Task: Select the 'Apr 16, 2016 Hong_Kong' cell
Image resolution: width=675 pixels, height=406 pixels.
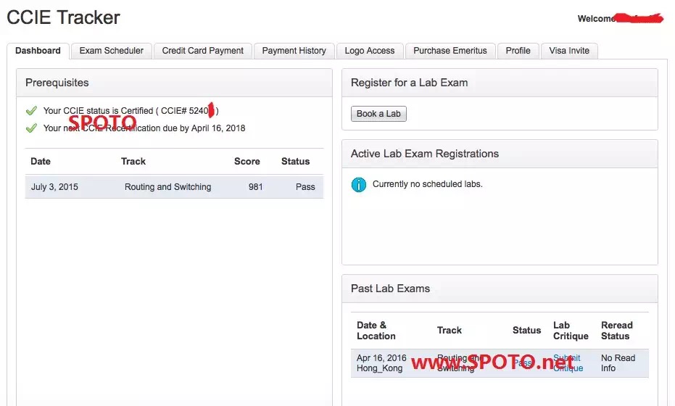Action: 381,363
